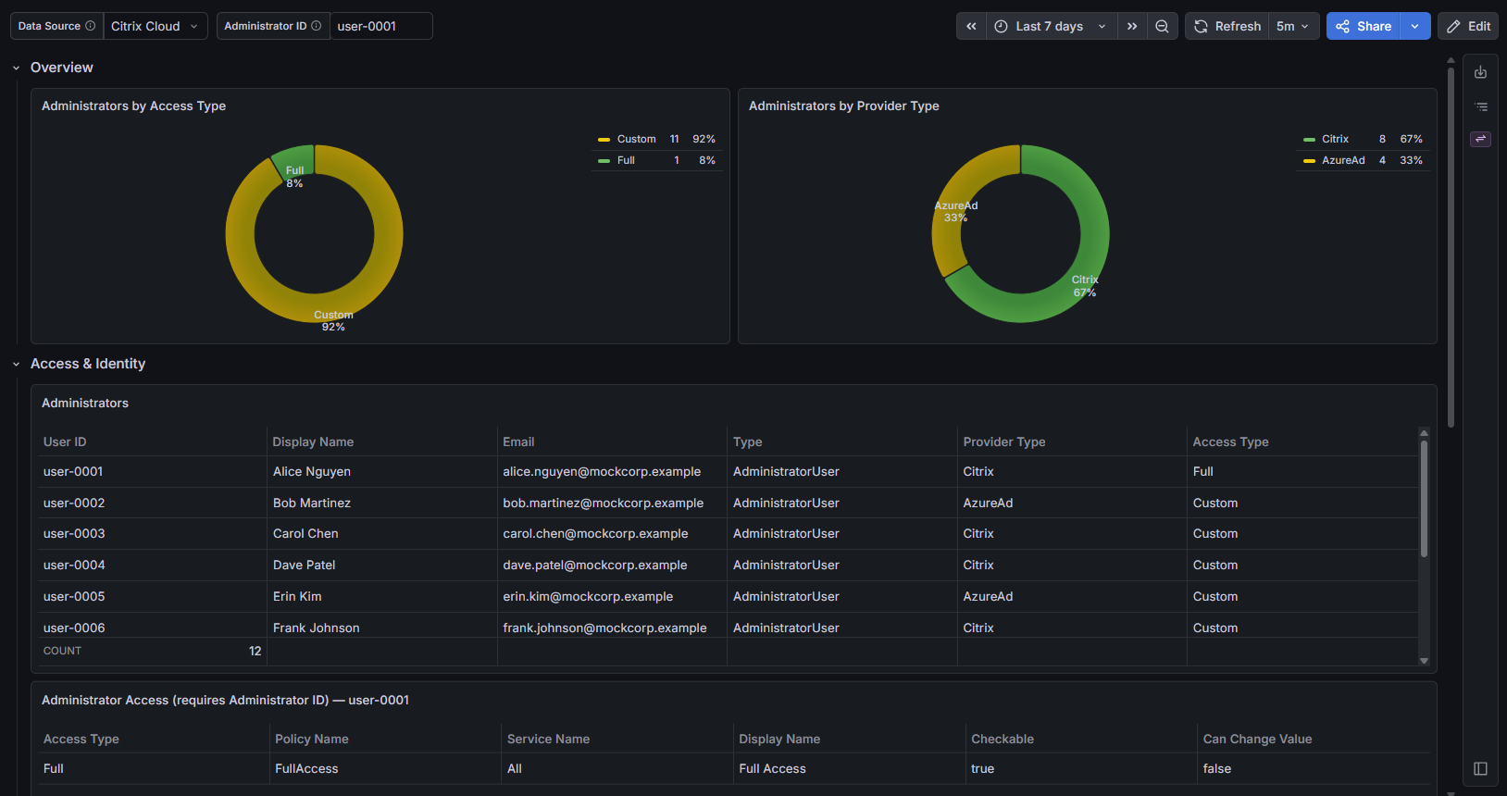Click Administrators table scrollbar down arrow

[1424, 661]
